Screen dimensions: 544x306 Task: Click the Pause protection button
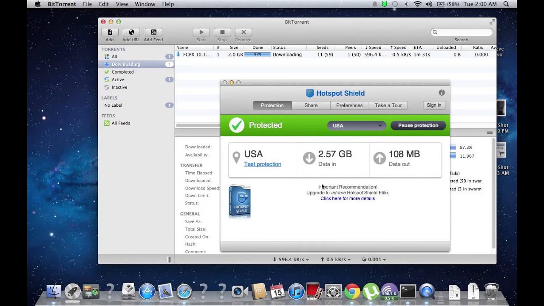(418, 125)
